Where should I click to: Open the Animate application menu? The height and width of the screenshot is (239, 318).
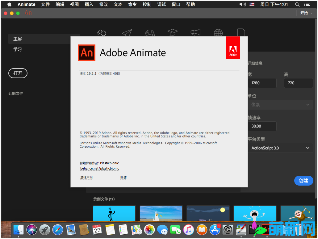pos(26,4)
